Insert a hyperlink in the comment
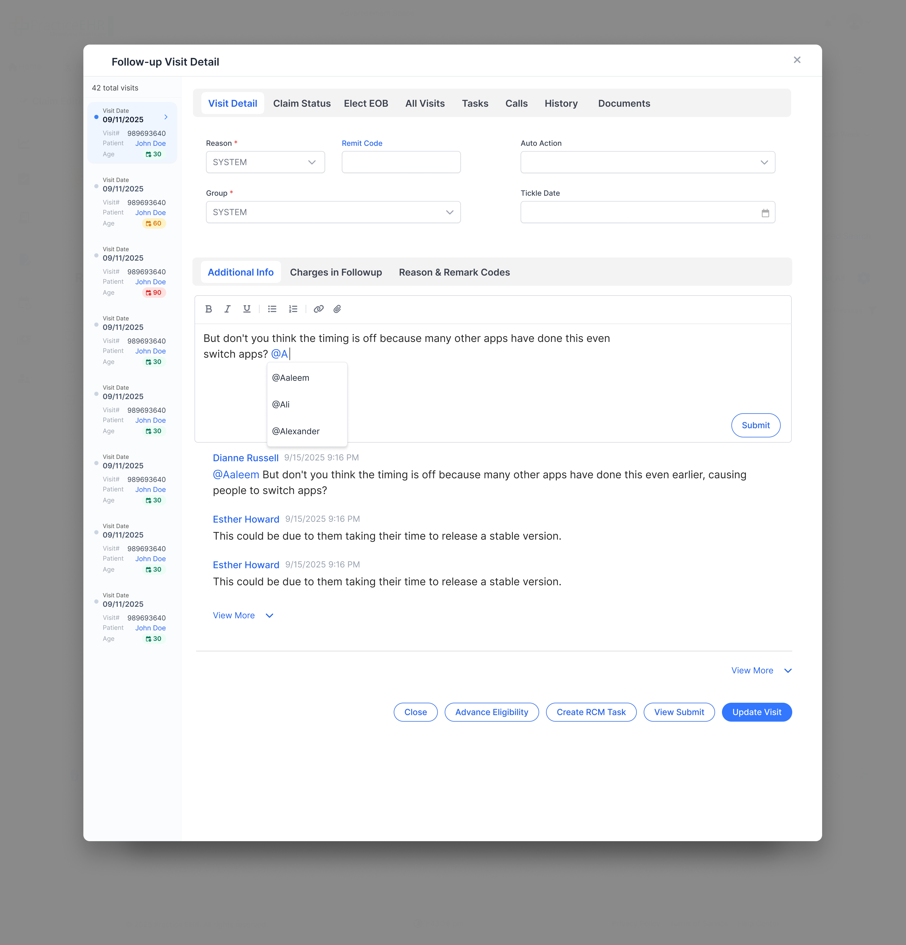This screenshot has width=906, height=945. pyautogui.click(x=319, y=309)
